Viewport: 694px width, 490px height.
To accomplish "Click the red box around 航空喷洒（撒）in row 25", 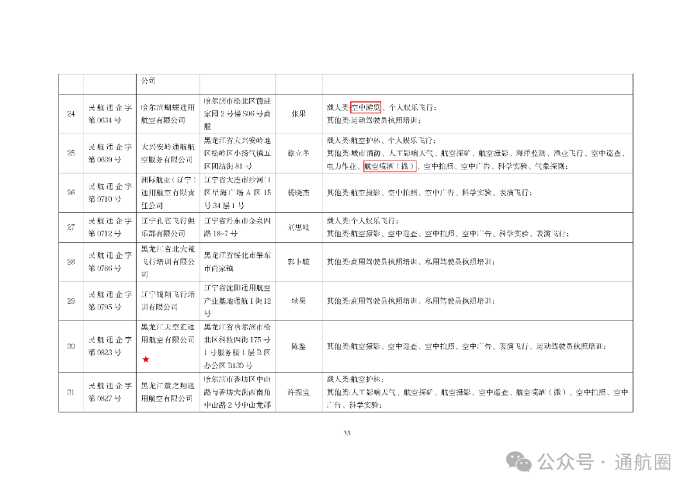I will point(389,165).
